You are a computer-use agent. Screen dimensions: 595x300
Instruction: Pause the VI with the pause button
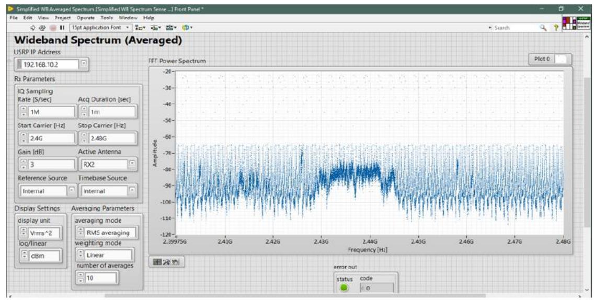(62, 28)
